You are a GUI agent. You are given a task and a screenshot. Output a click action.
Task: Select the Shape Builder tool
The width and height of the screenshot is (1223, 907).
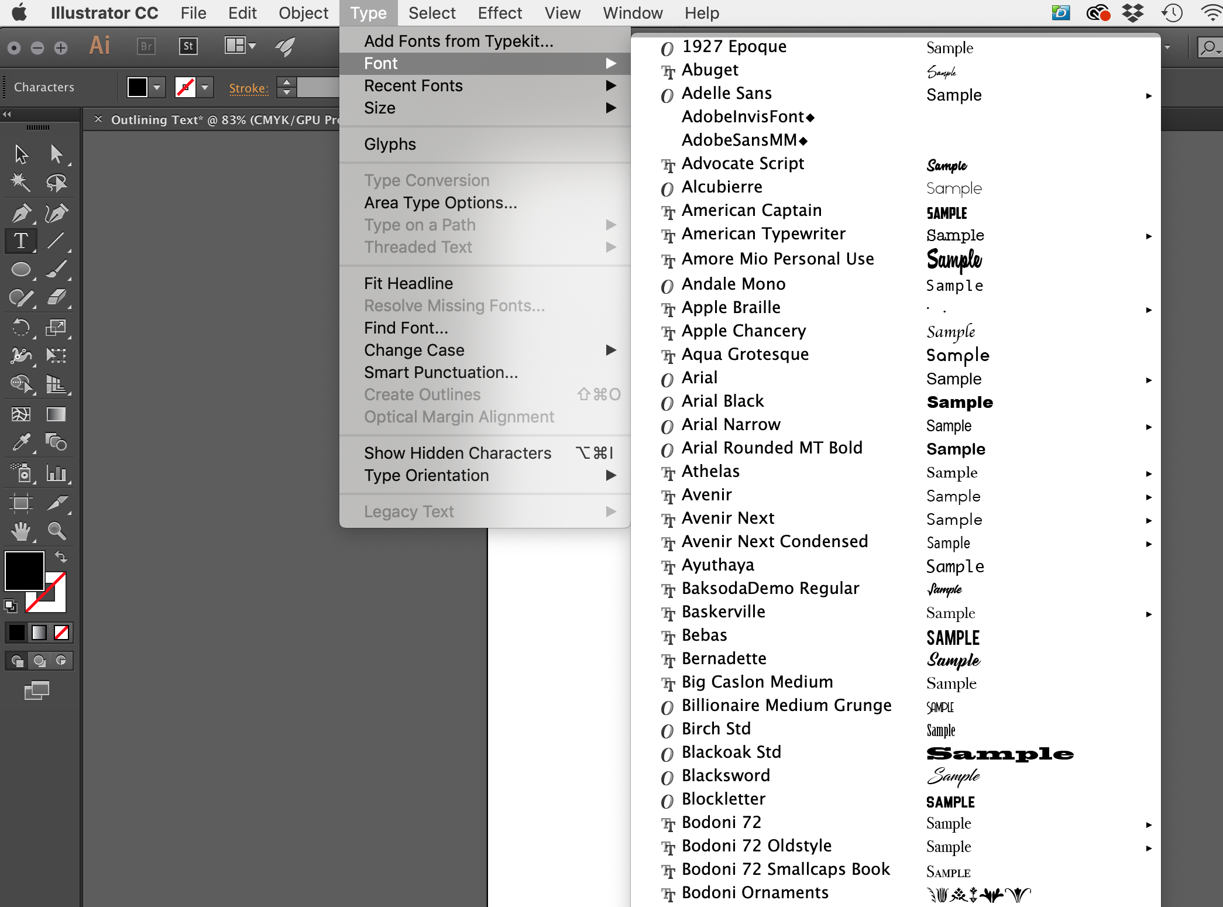(22, 384)
